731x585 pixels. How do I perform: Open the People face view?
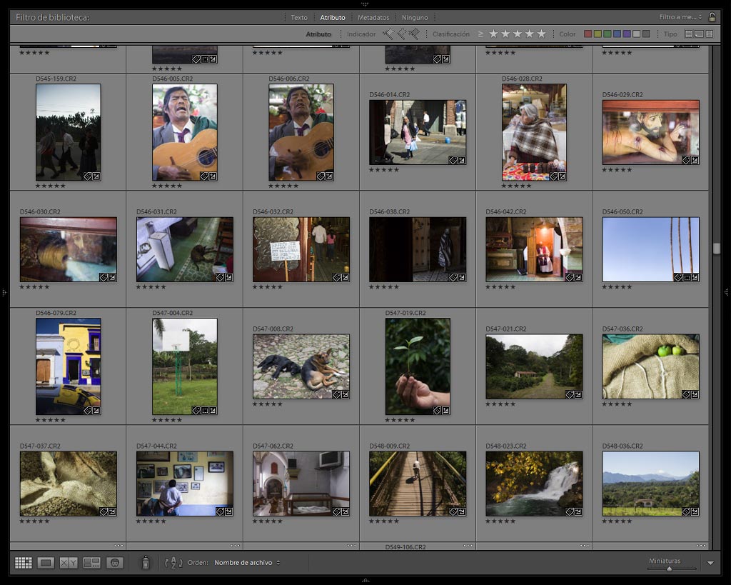pyautogui.click(x=115, y=563)
